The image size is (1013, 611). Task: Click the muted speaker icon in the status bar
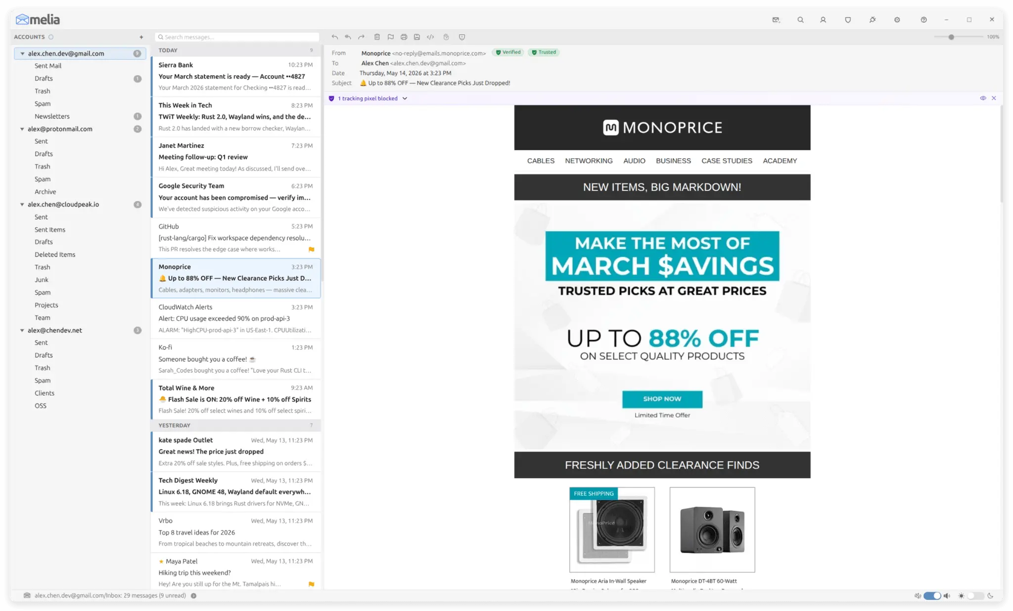pos(918,596)
